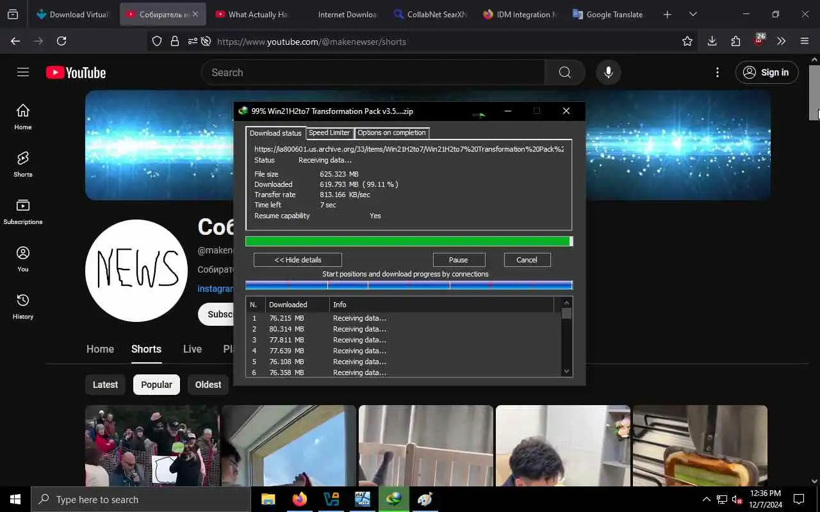The image size is (820, 512).
Task: Click the Downloaded column header
Action: 297,305
